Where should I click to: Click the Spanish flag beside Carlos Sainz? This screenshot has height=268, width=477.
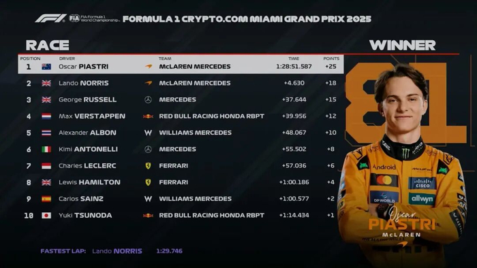point(46,199)
